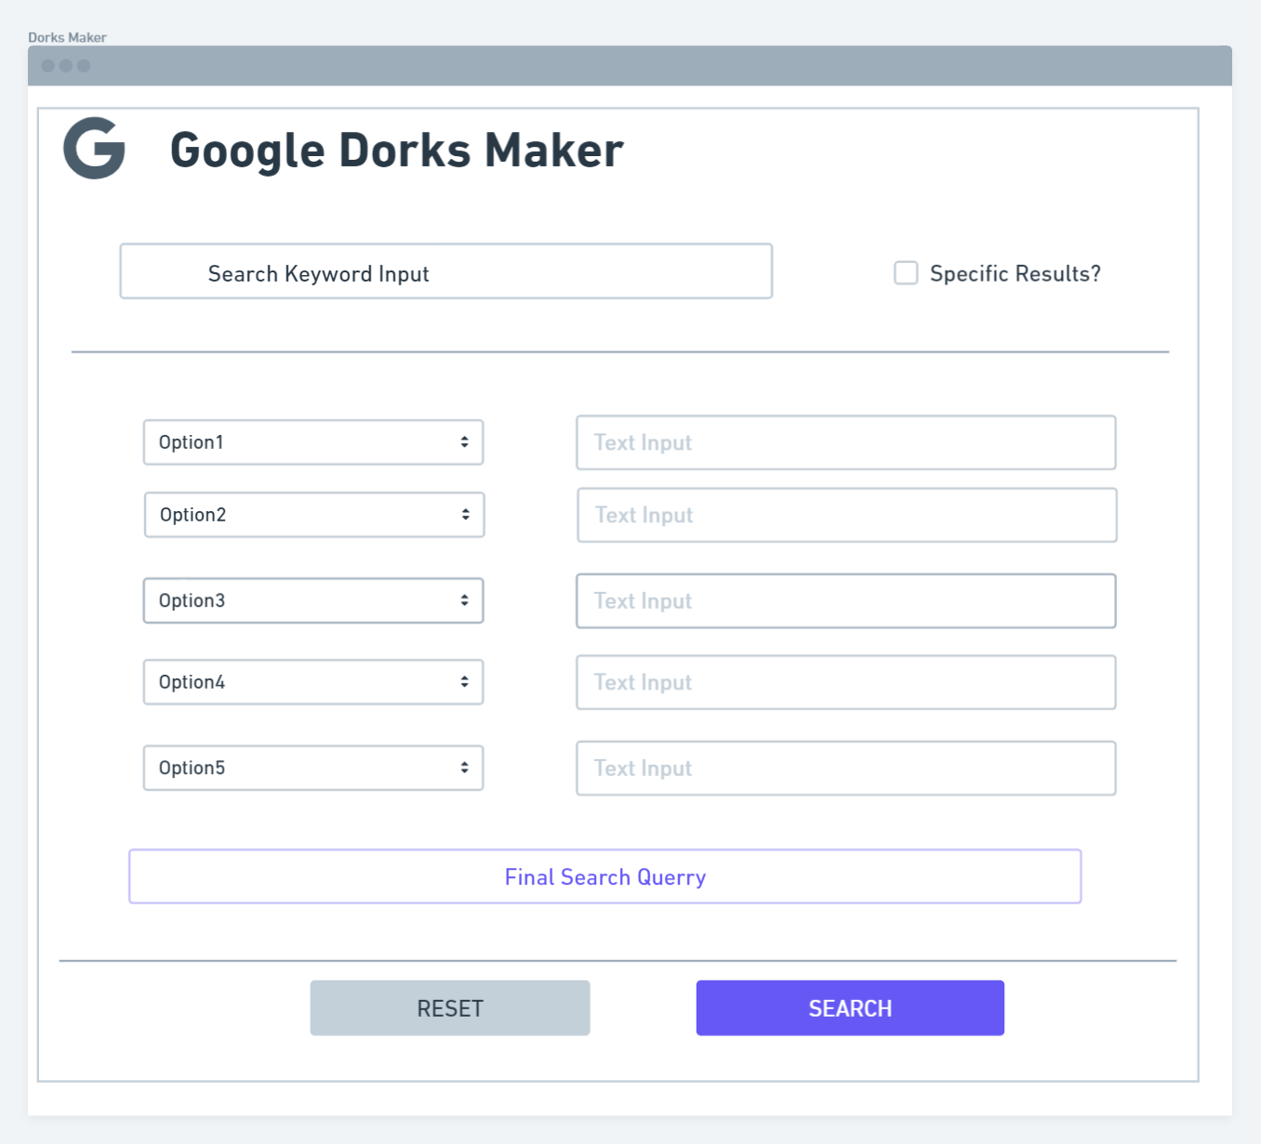Click the stepper arrows on Option3 selector
This screenshot has width=1261, height=1144.
465,600
